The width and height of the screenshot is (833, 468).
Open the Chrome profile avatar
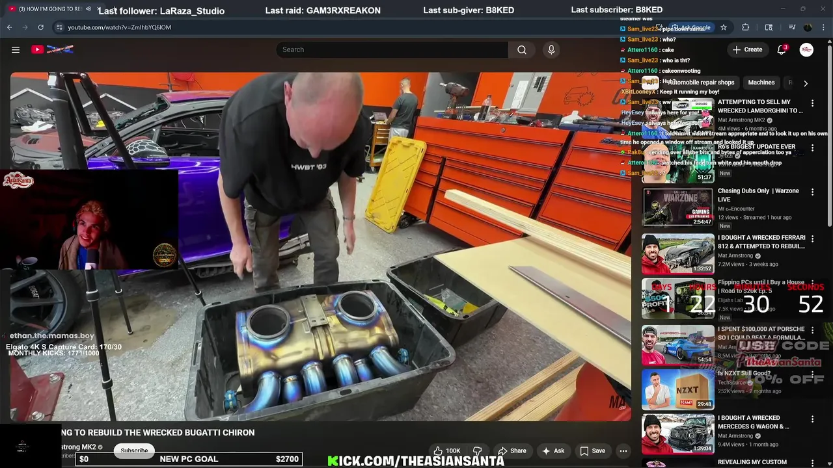[x=808, y=27]
